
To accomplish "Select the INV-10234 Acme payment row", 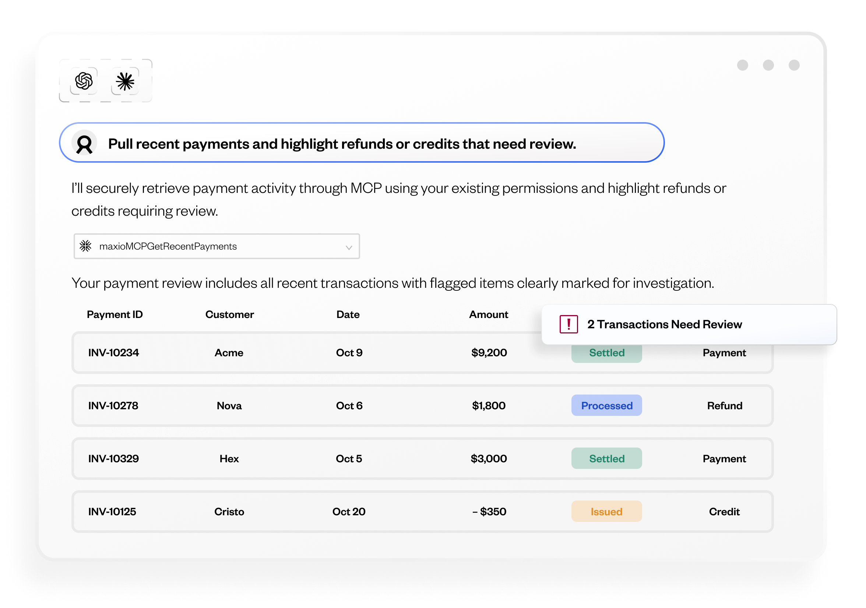I will (302, 353).
